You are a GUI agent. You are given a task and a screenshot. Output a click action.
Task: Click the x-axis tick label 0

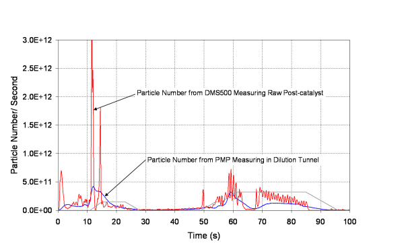coord(58,222)
